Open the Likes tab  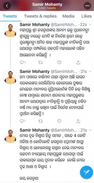coord(87,16)
